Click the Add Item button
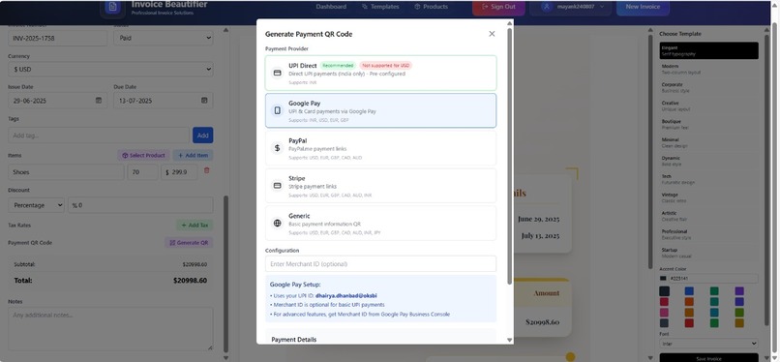780x362 pixels. point(193,155)
